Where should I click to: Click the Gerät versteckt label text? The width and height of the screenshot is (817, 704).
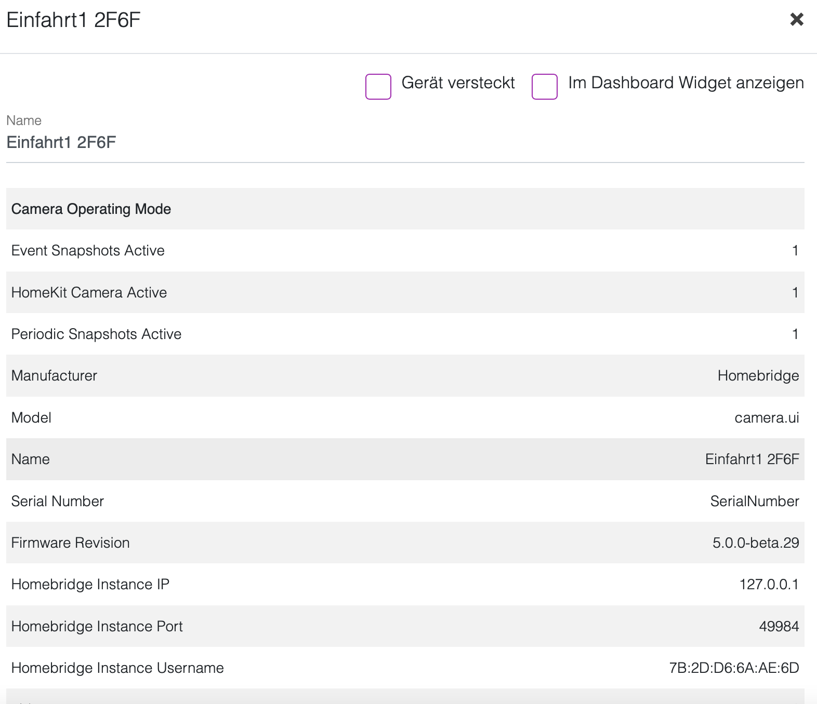(x=458, y=83)
